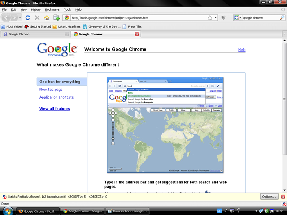The height and width of the screenshot is (215, 287).
Task: Click the Help link
Action: [242, 50]
